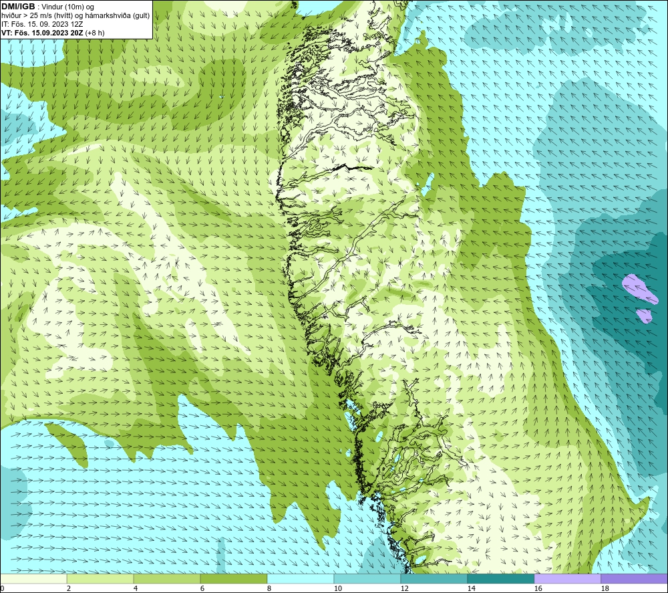
Task: Click the scale label '2'
Action: [x=69, y=589]
